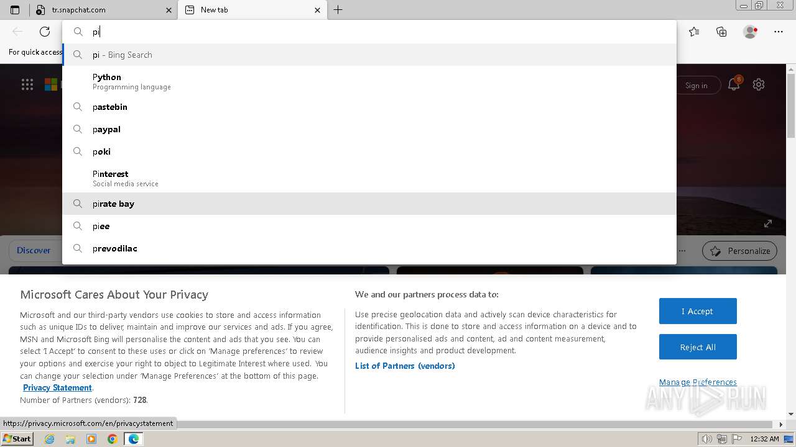The height and width of the screenshot is (447, 796).
Task: Select the prevodilac suggestion
Action: coord(369,248)
